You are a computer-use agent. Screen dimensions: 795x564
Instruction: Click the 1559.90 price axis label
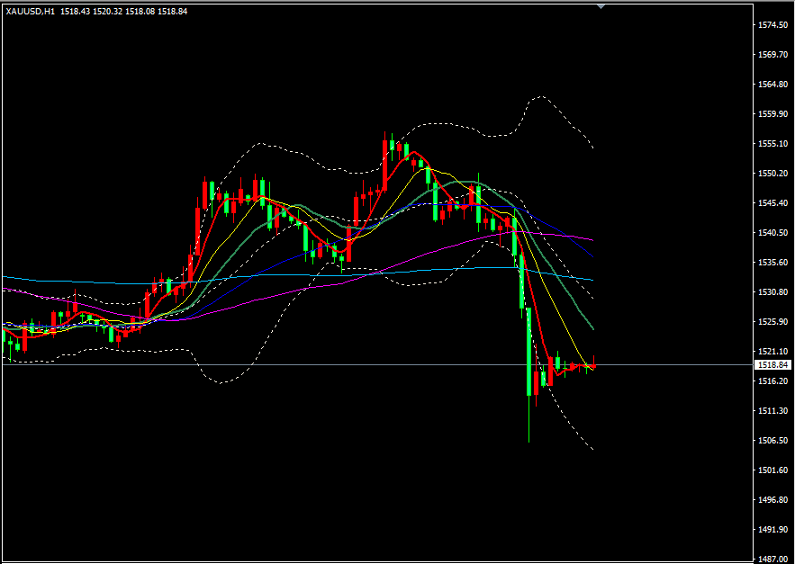click(772, 114)
